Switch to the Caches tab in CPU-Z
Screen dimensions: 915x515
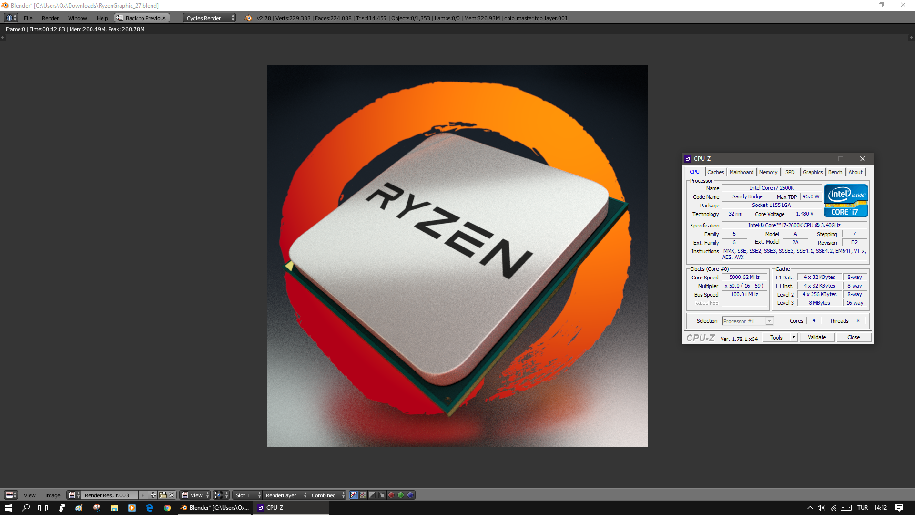click(715, 172)
